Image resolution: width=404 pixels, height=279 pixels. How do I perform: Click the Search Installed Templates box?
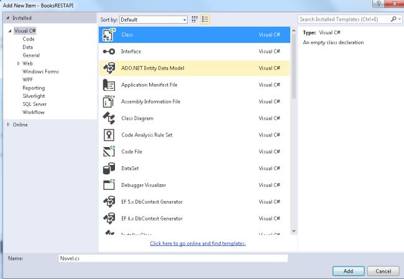[344, 19]
